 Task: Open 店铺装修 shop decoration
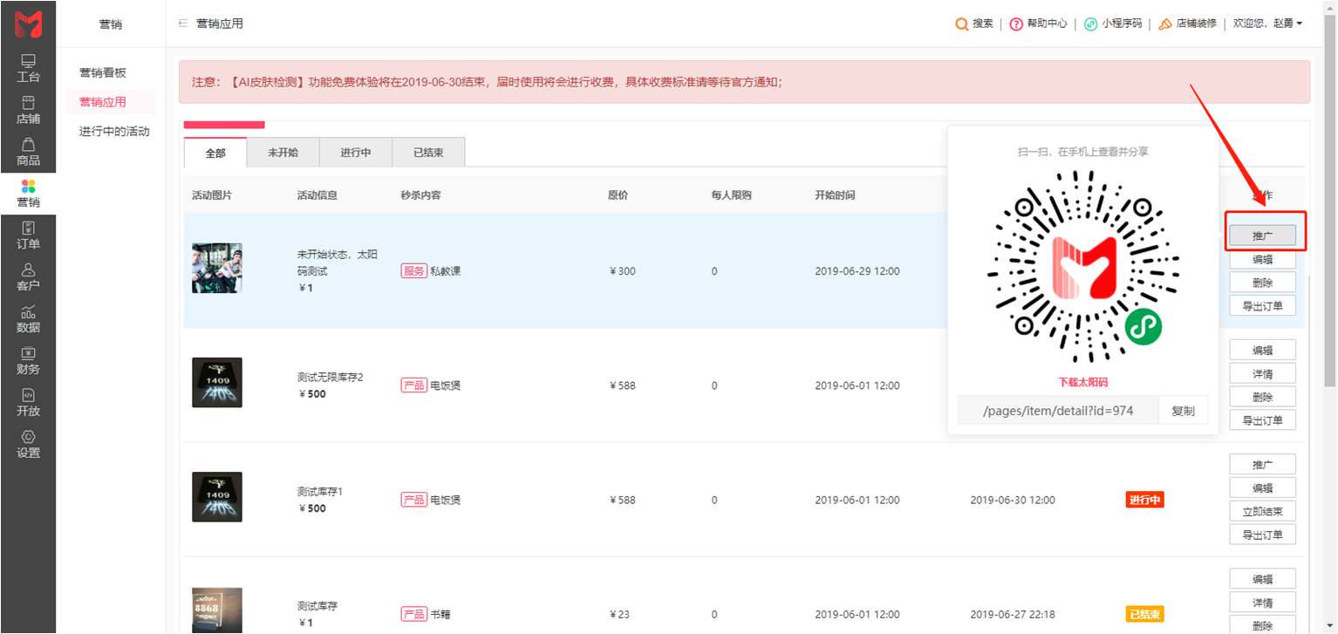[1187, 24]
